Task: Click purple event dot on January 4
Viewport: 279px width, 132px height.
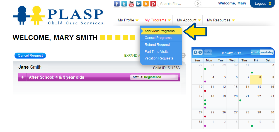Action: 205,82
